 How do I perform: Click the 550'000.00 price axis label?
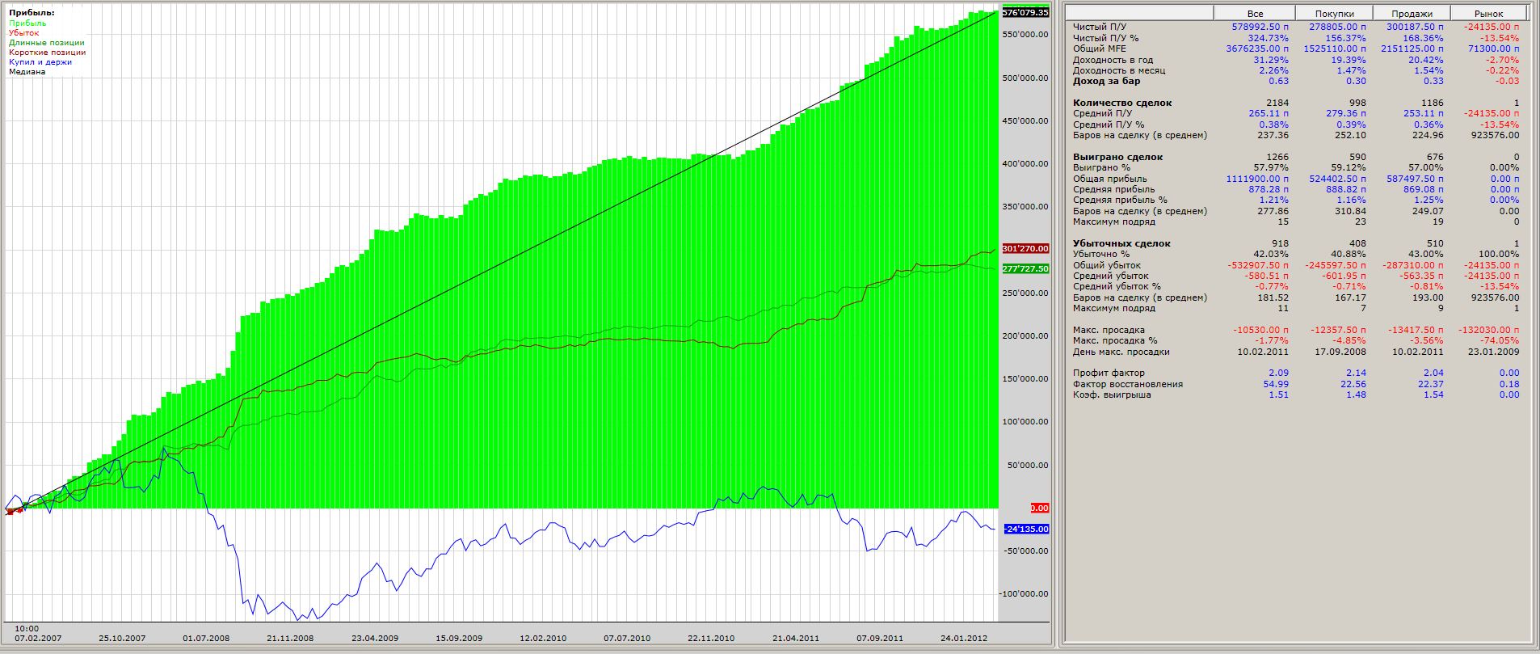(x=1025, y=35)
